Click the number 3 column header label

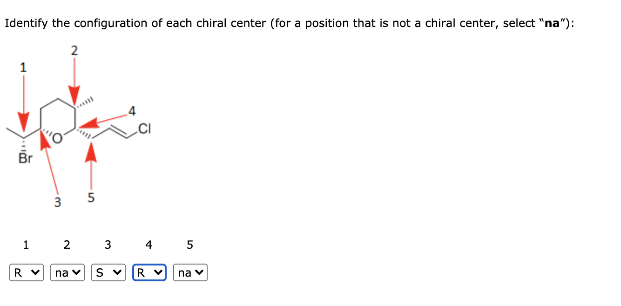[108, 245]
